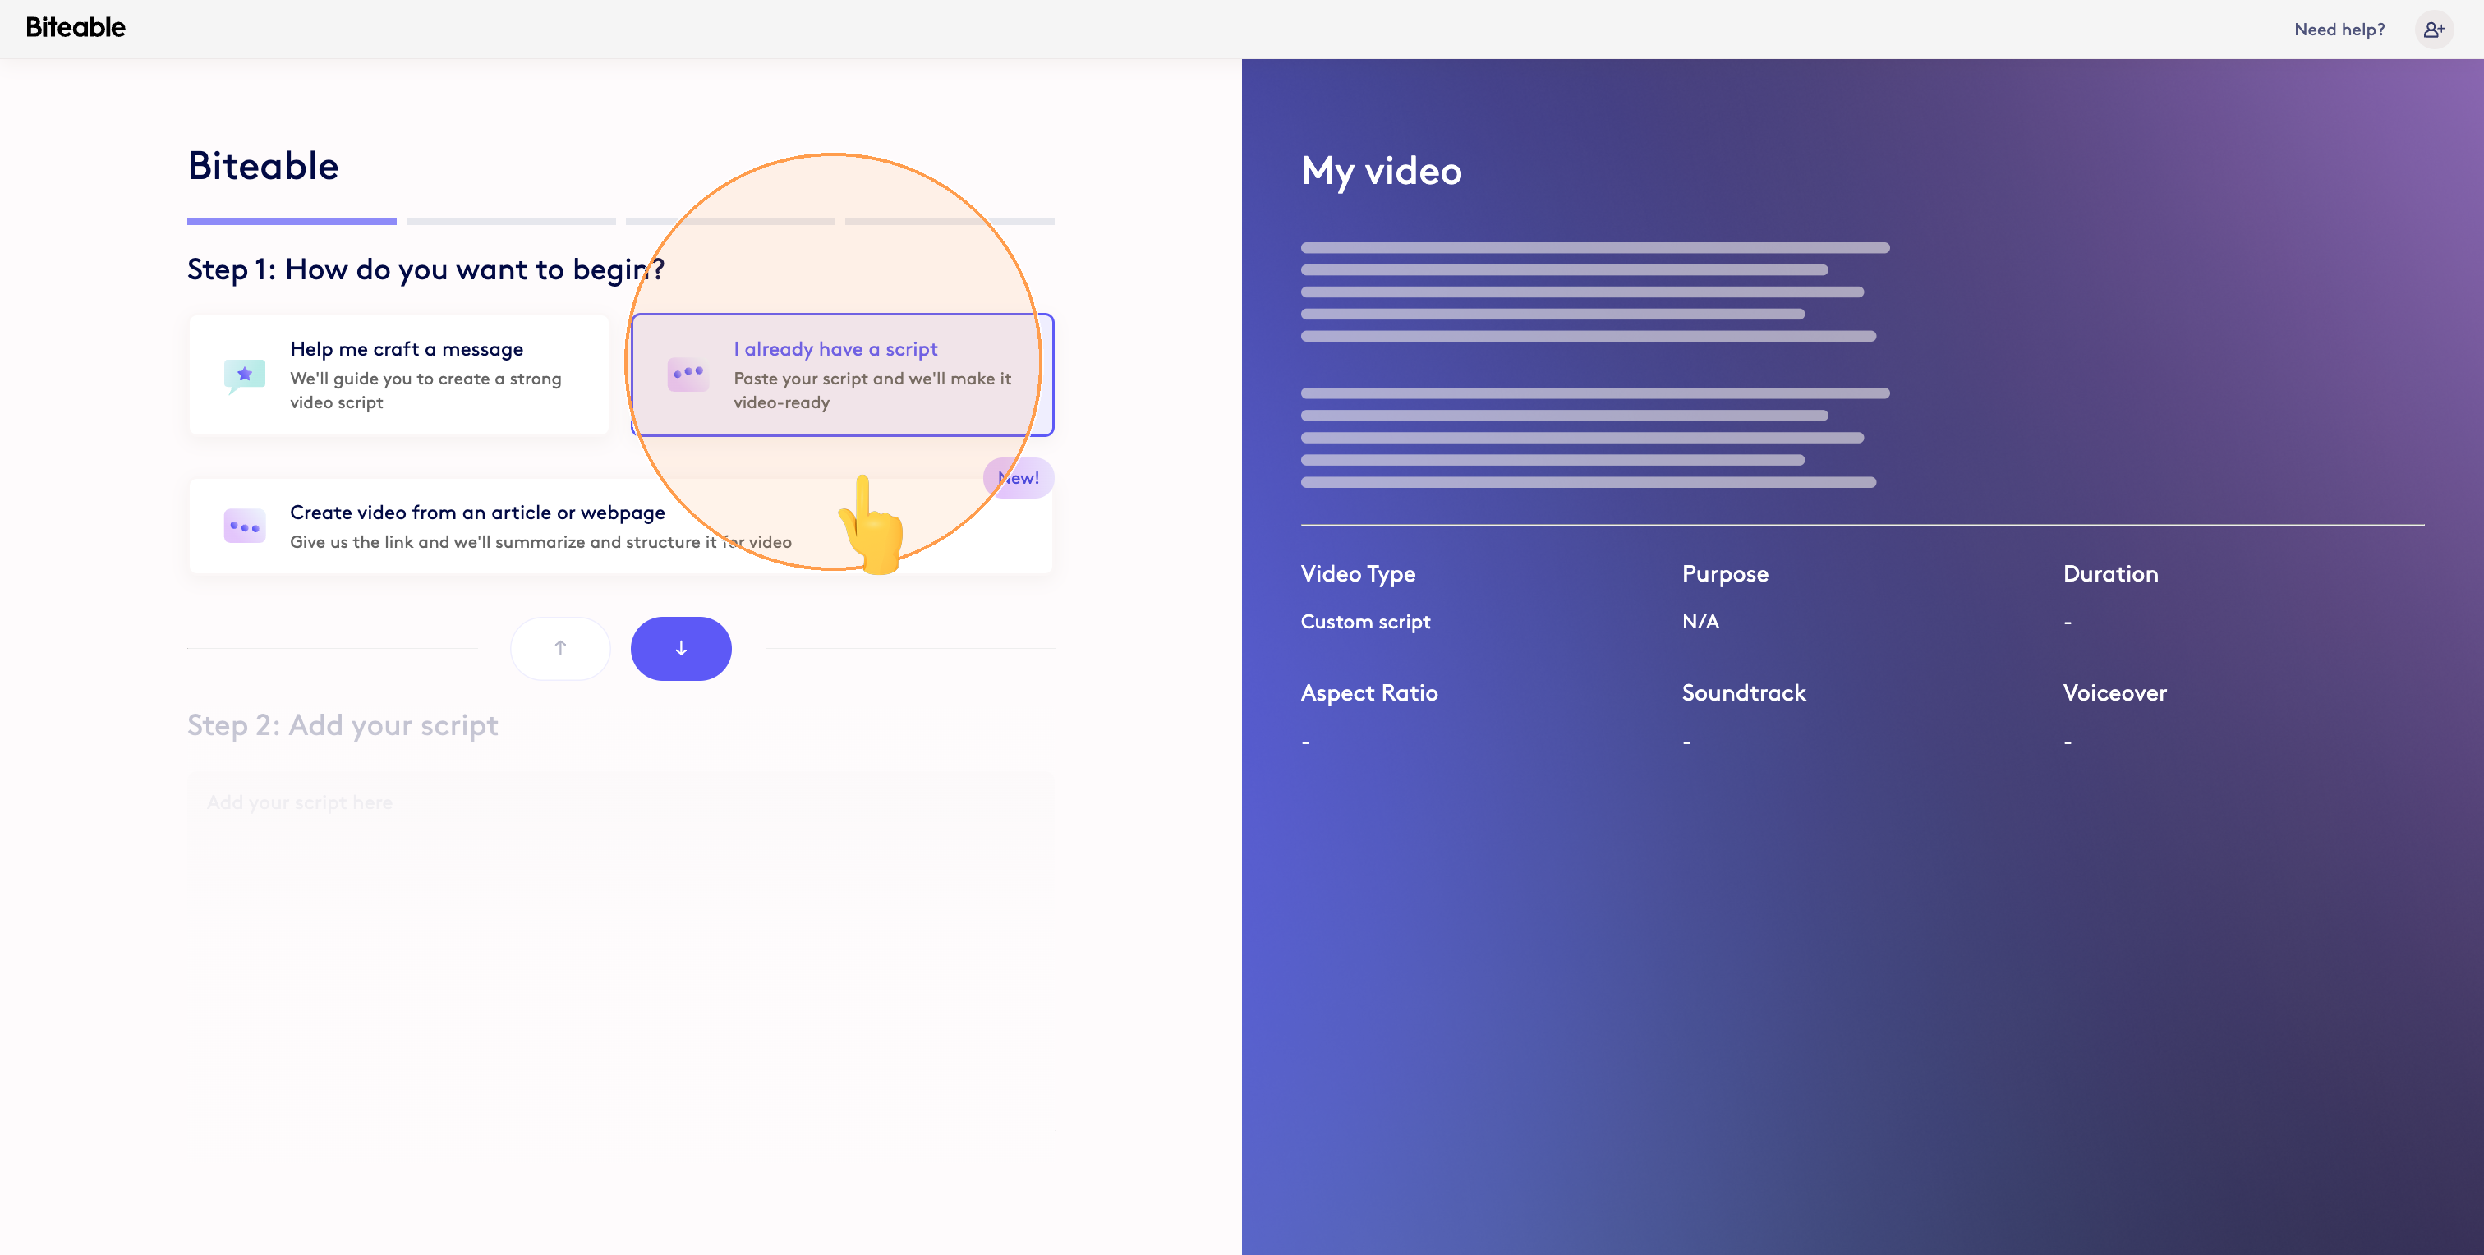This screenshot has width=2484, height=1255.
Task: Select the I already have a script card
Action: (843, 375)
